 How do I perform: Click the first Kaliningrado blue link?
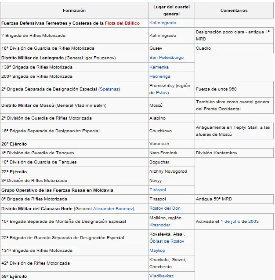163,23
